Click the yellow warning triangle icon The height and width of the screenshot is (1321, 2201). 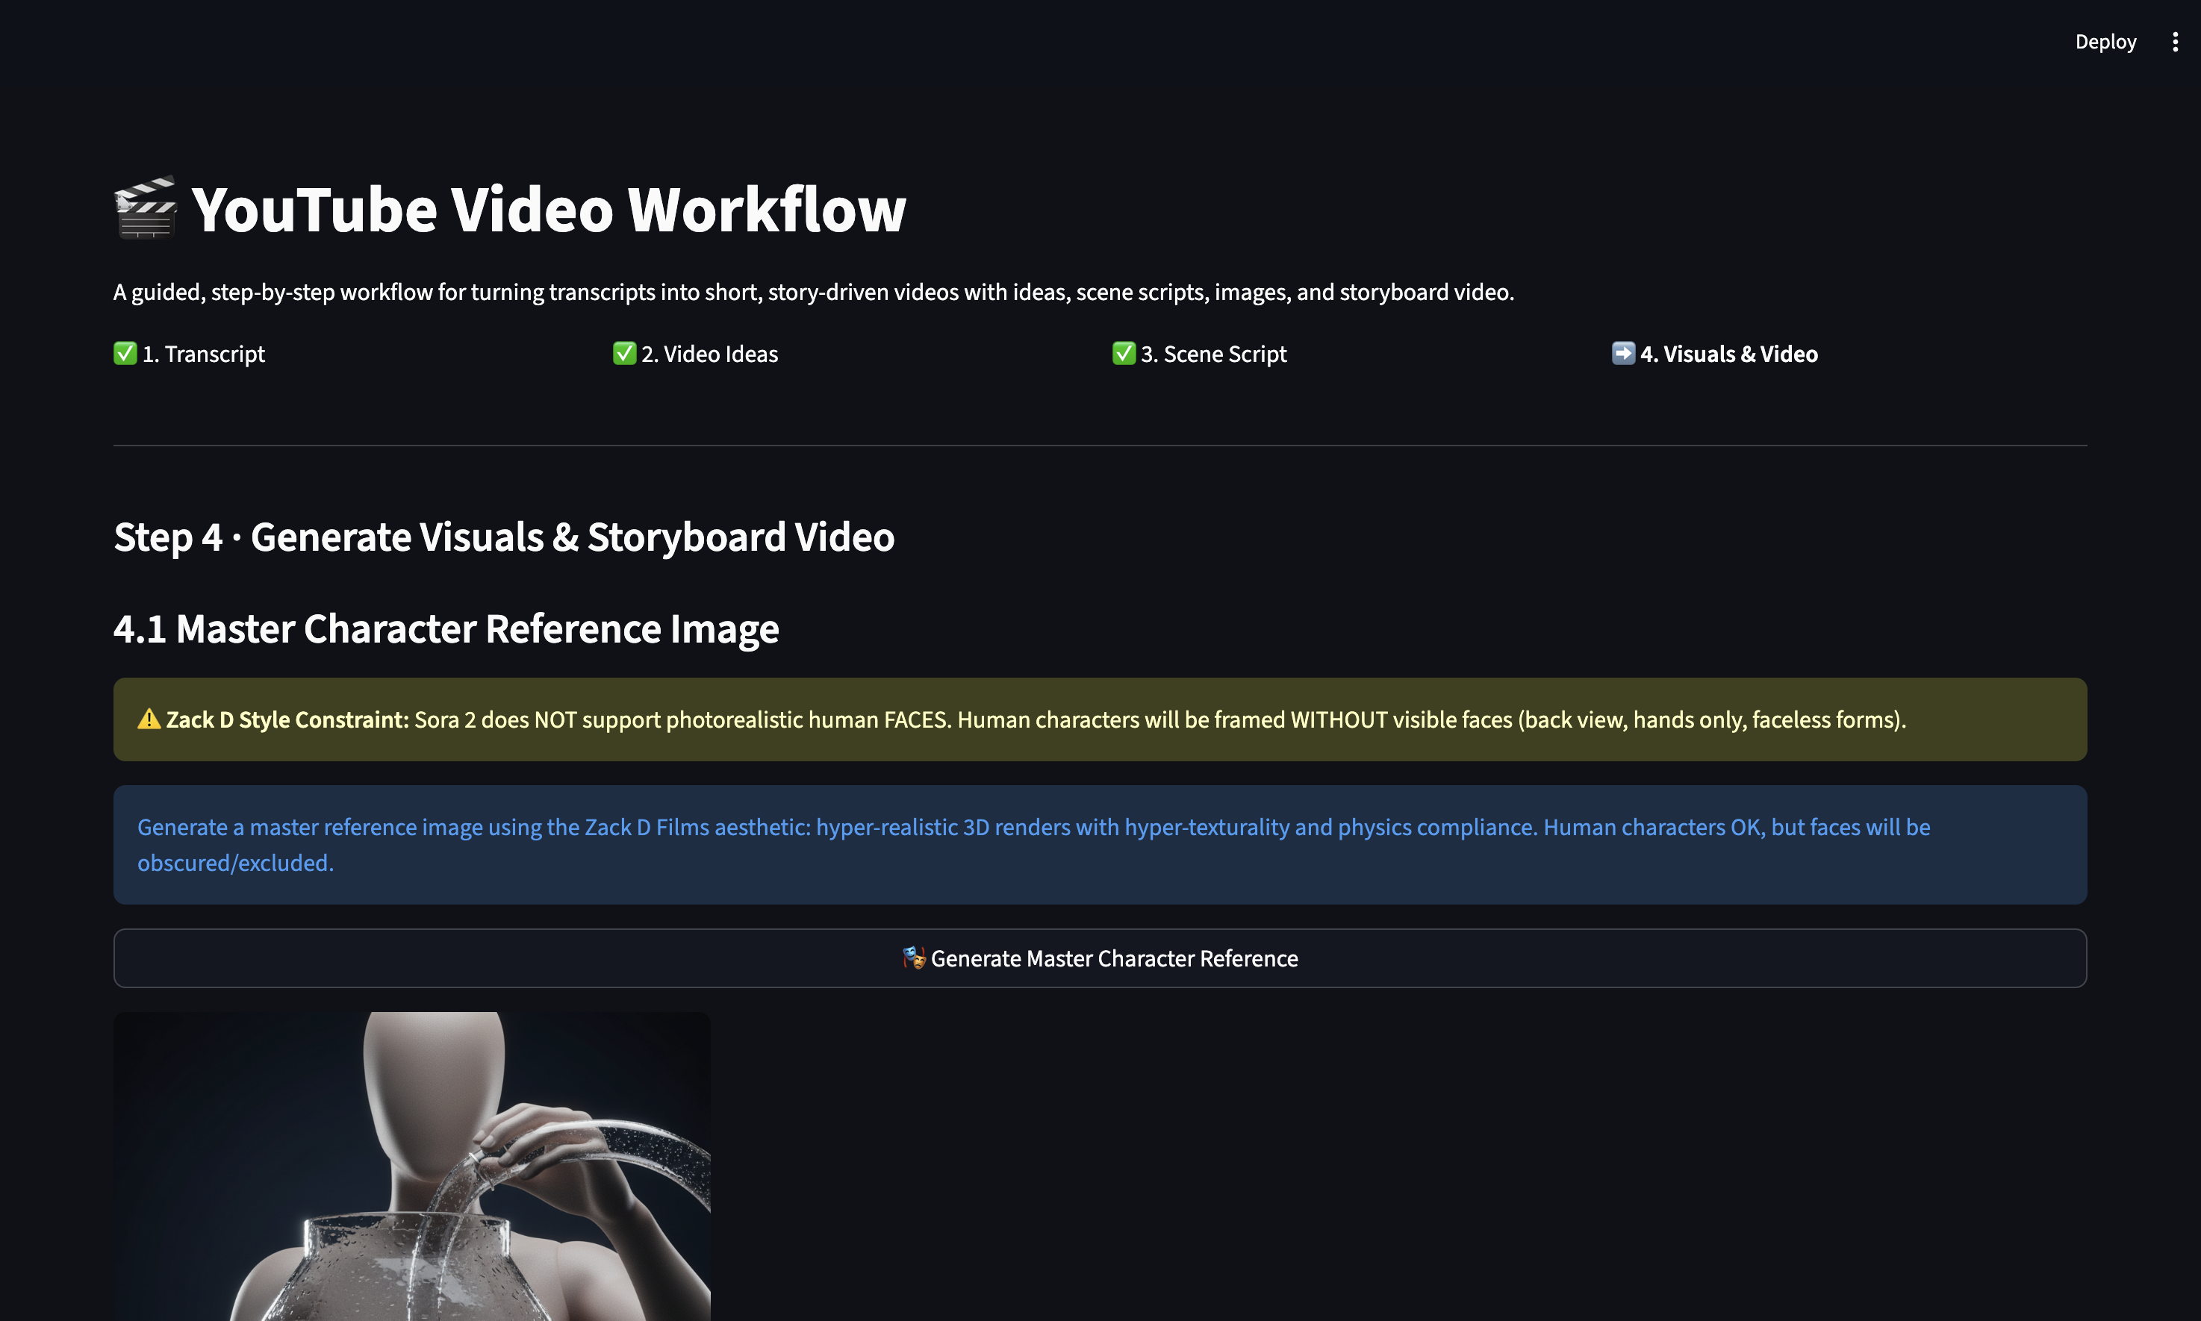149,719
